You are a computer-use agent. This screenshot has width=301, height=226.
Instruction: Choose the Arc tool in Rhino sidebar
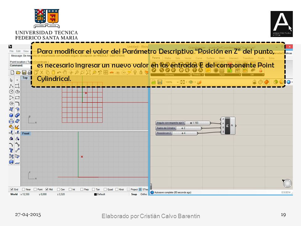coord(11,98)
